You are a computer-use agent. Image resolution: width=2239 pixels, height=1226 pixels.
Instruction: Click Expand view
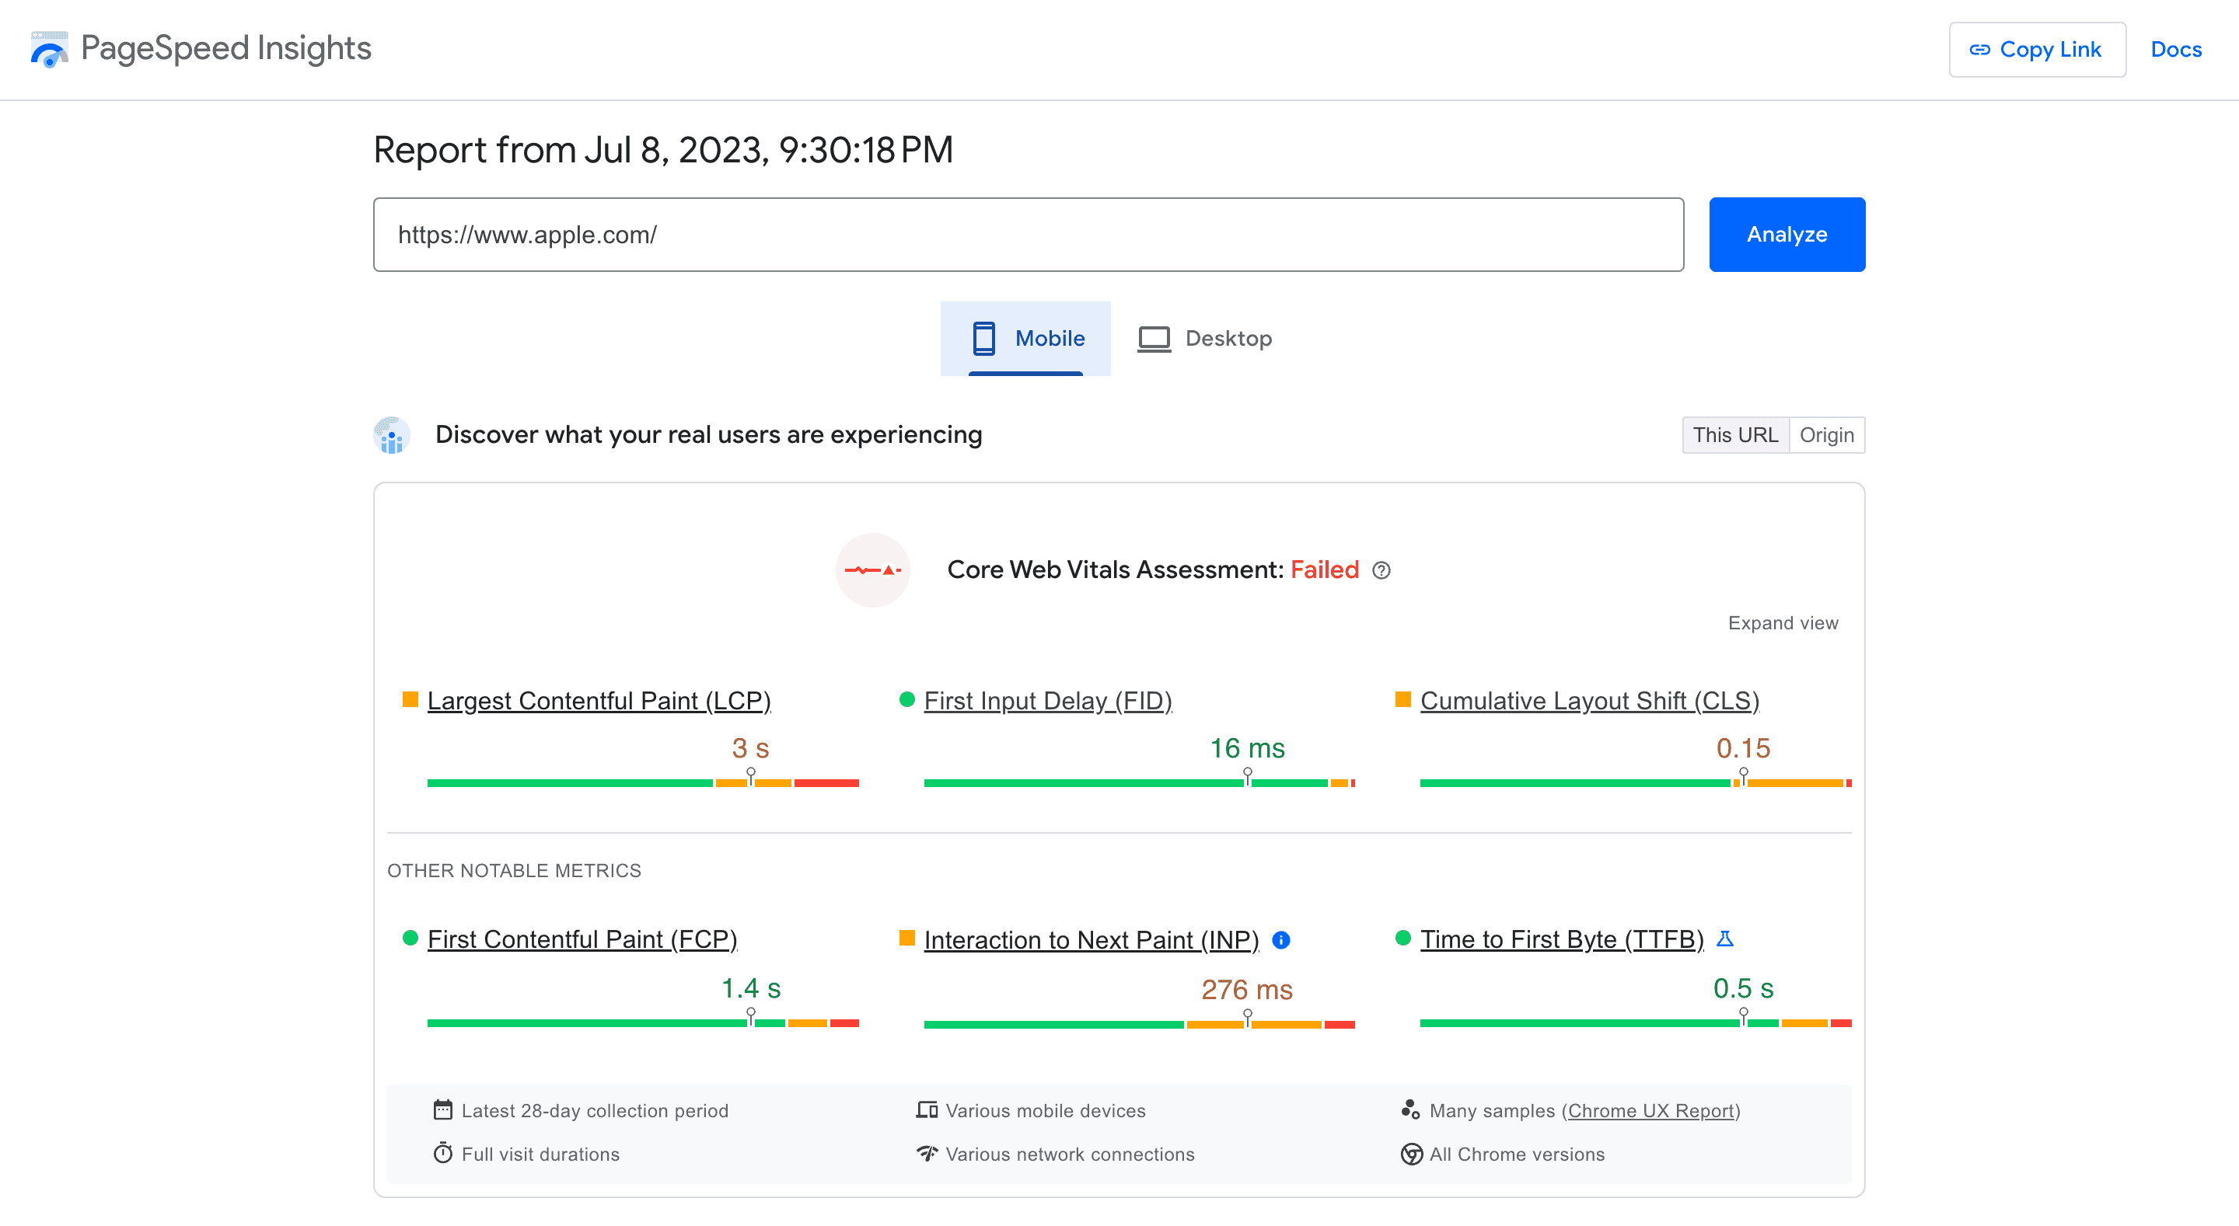[1783, 623]
